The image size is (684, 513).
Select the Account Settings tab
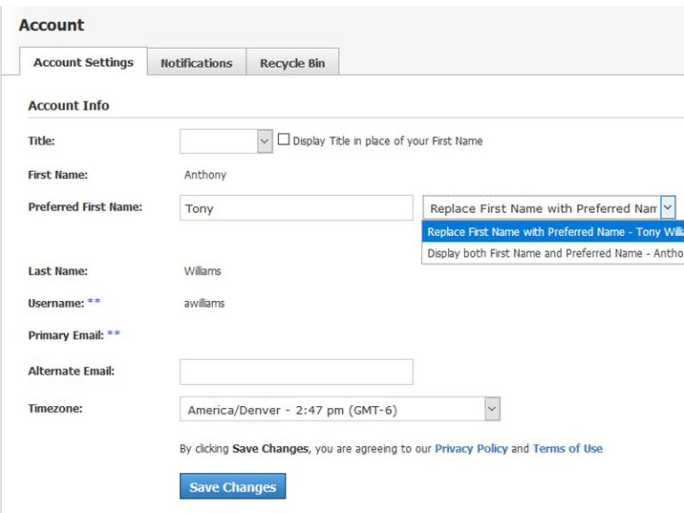(x=83, y=62)
